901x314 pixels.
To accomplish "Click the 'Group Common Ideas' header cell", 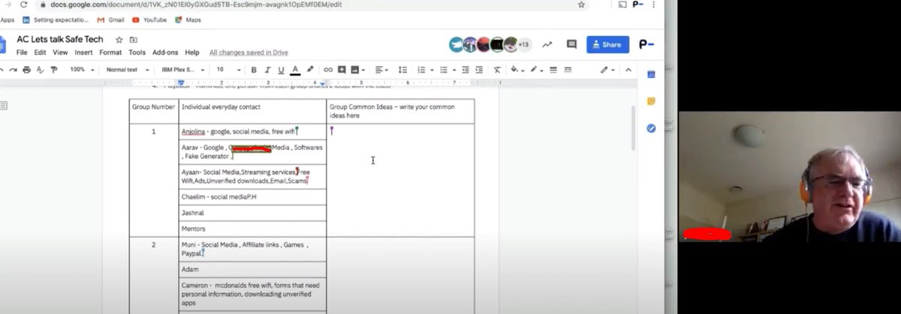I will coord(400,111).
